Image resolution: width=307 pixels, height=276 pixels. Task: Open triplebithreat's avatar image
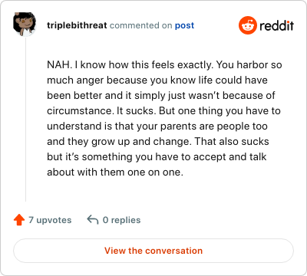(25, 25)
